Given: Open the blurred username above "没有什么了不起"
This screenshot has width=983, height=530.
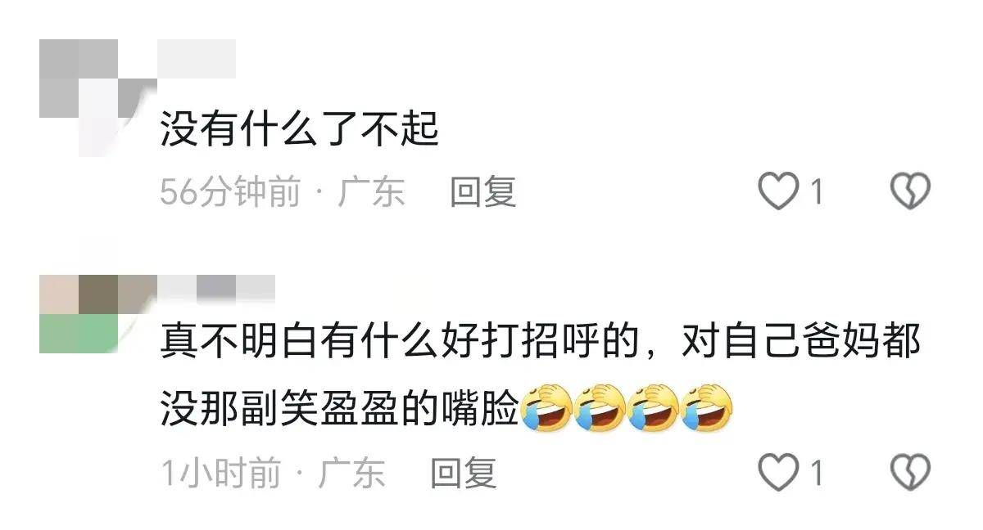Looking at the screenshot, I should [x=197, y=59].
